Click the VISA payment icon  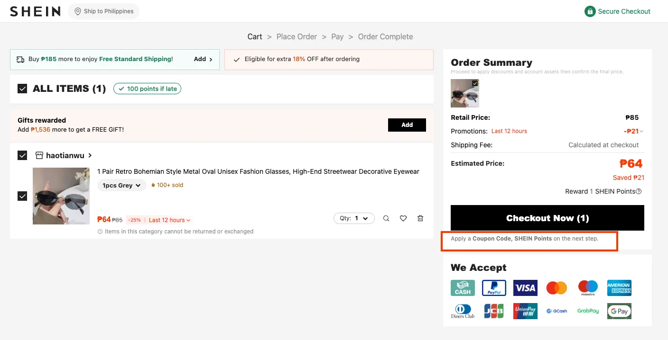coord(525,288)
